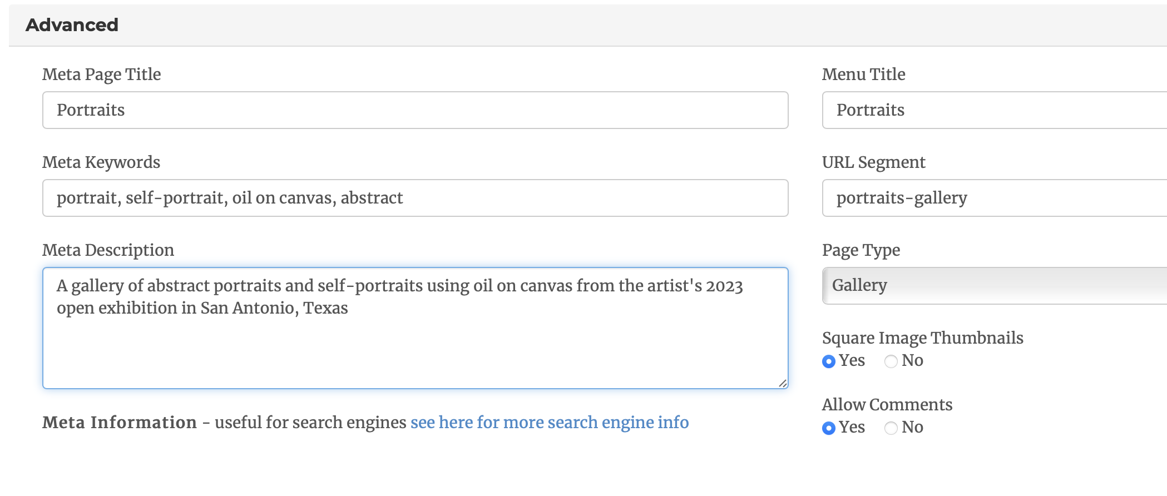Click into the Meta Page Title field
Image resolution: width=1167 pixels, height=496 pixels.
pos(415,110)
